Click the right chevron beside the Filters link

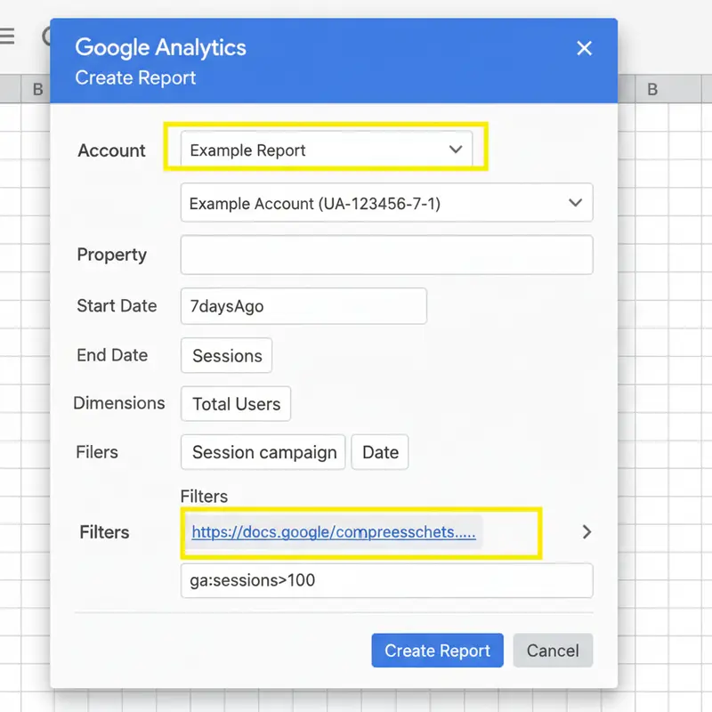coord(586,532)
